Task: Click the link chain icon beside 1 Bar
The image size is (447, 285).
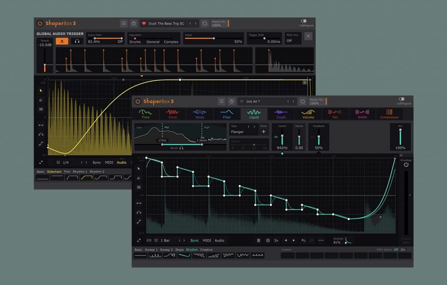Action: tap(149, 240)
